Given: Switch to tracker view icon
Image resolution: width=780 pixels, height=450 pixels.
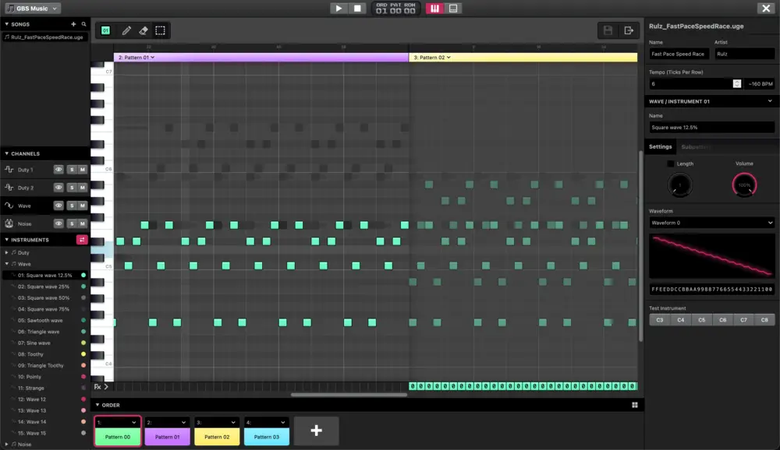Looking at the screenshot, I should click(453, 9).
